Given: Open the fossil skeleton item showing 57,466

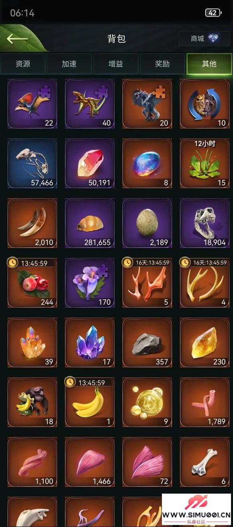Looking at the screenshot, I should tap(32, 163).
